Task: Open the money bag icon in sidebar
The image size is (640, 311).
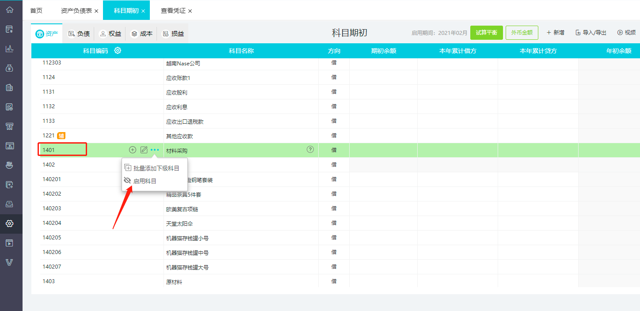Action: tap(9, 68)
